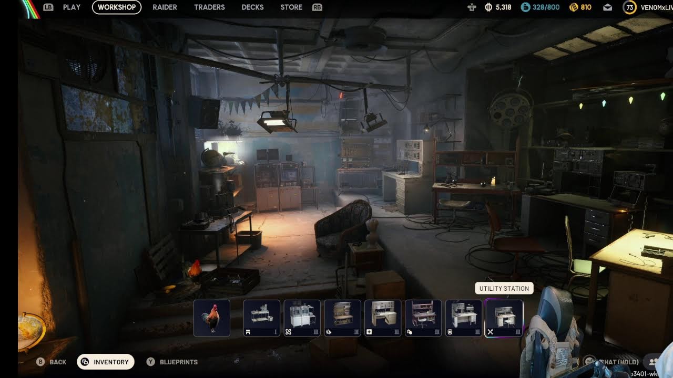Image resolution: width=673 pixels, height=378 pixels.
Task: Select the highlighted Utility Station thumbnail
Action: click(504, 318)
